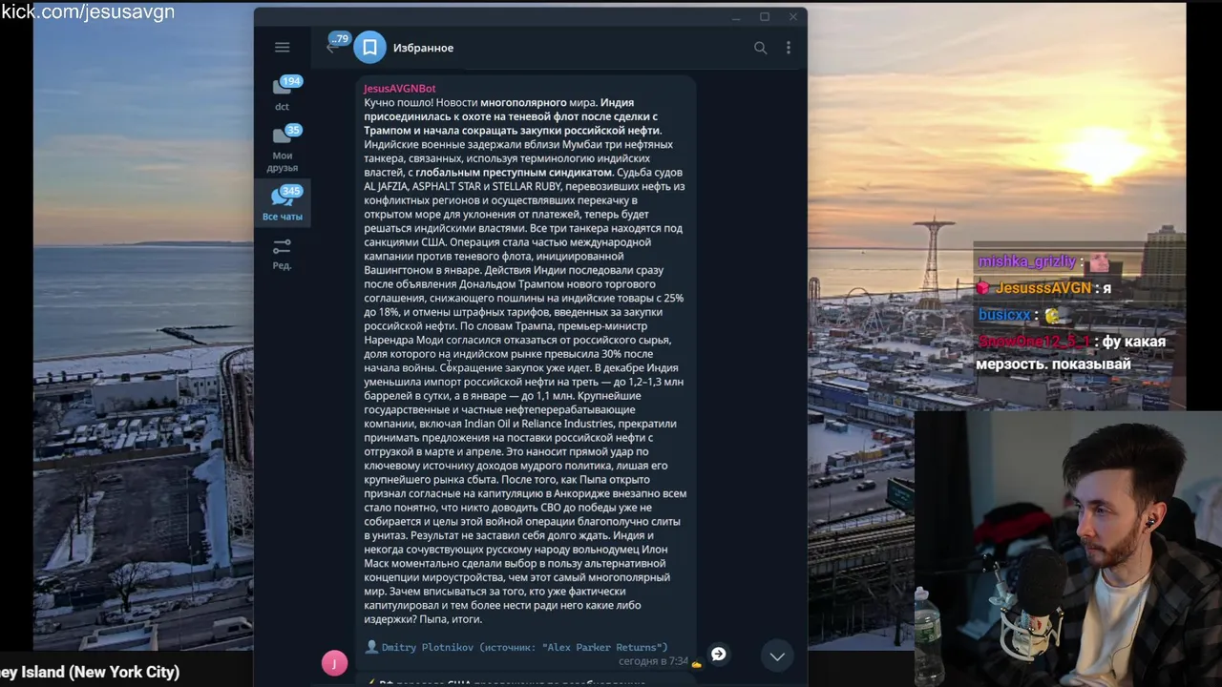Image resolution: width=1222 pixels, height=687 pixels.
Task: Click the busicxx name in stream chat
Action: pos(1004,314)
